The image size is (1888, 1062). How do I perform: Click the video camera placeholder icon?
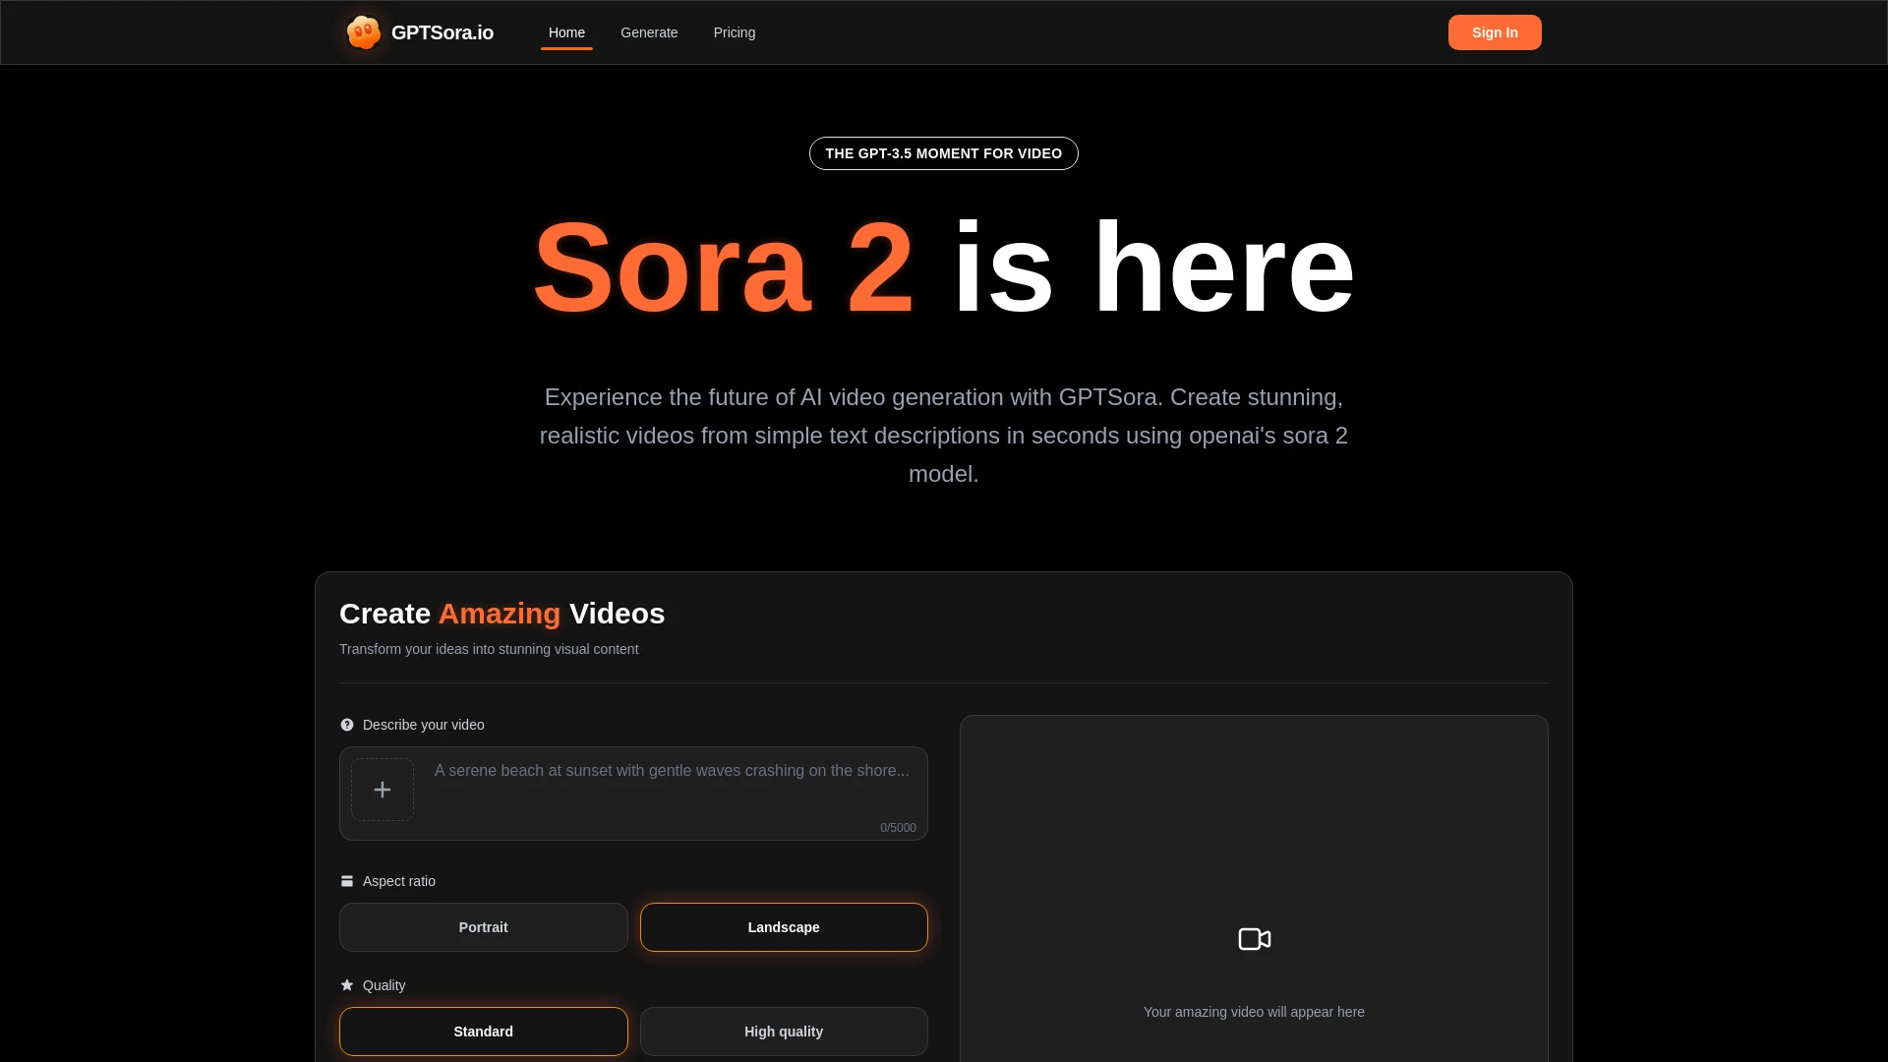click(1253, 938)
